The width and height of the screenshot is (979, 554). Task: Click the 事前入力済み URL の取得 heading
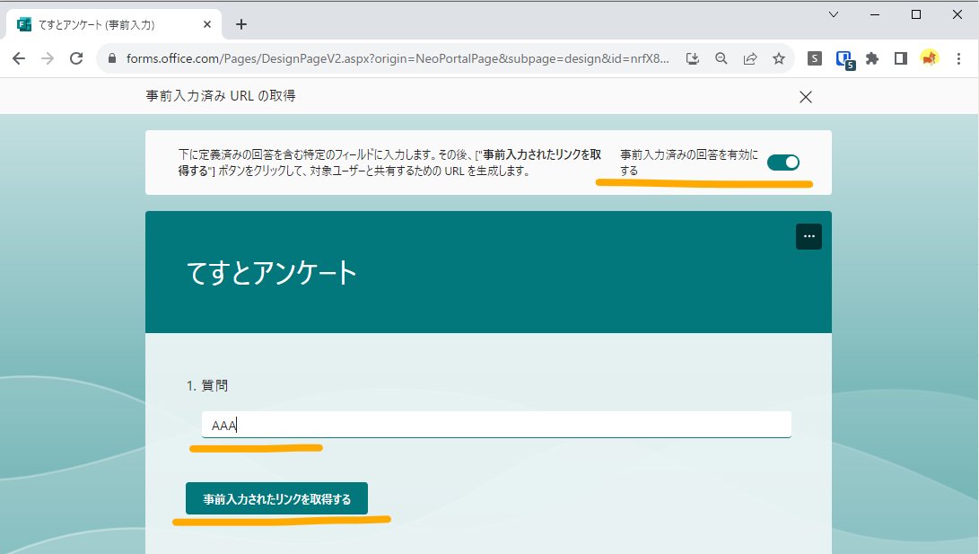pos(221,95)
